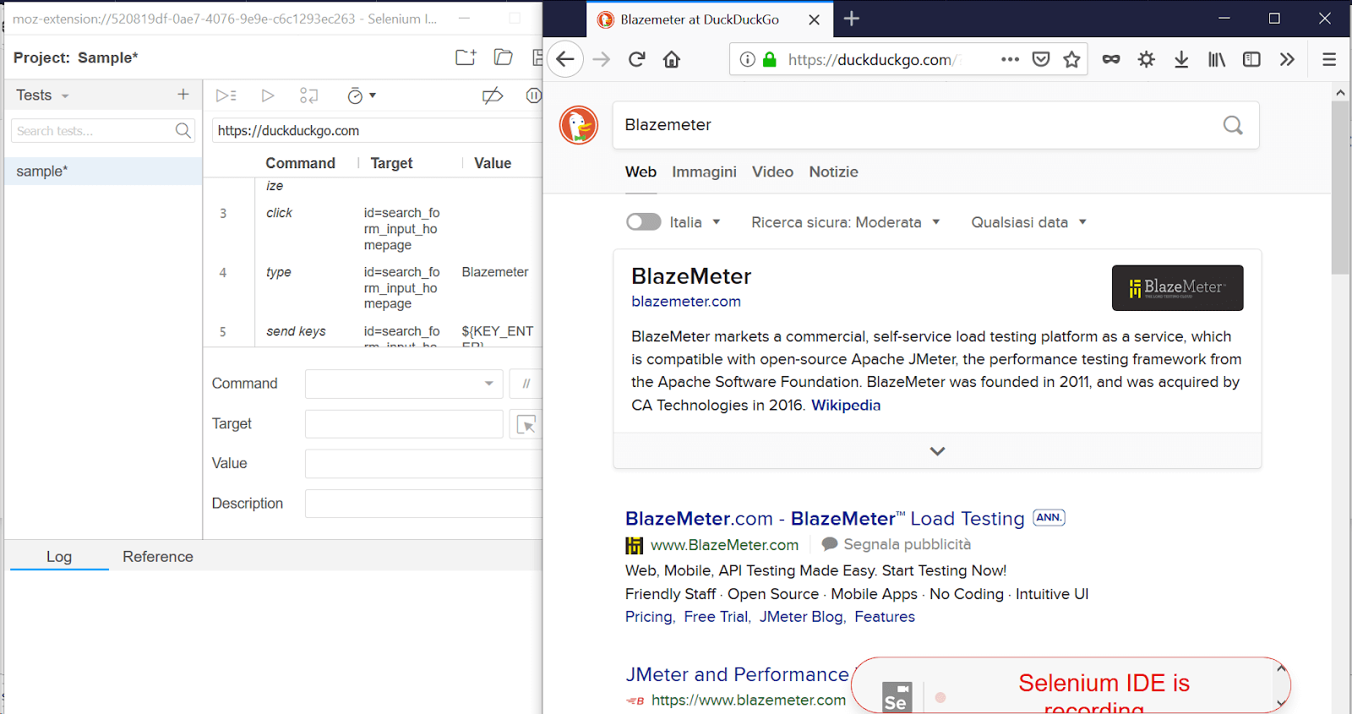Open Ricerca sicura: Moderata dropdown
This screenshot has height=714, width=1352.
click(x=845, y=222)
